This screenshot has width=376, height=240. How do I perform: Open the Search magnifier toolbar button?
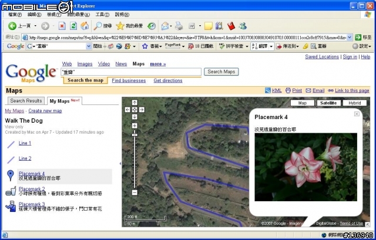coord(103,26)
